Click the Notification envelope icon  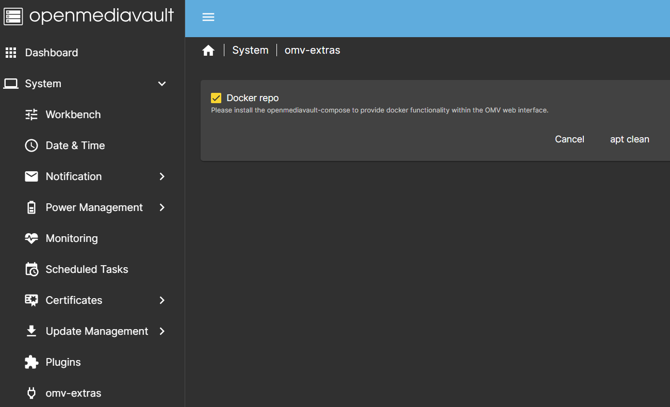coord(31,176)
